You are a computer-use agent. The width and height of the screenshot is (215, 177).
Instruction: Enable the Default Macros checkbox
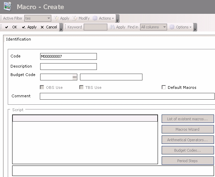[164, 87]
